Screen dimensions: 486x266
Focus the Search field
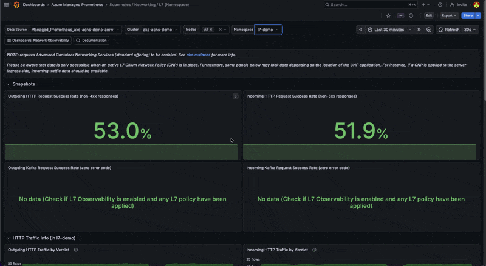pyautogui.click(x=371, y=5)
